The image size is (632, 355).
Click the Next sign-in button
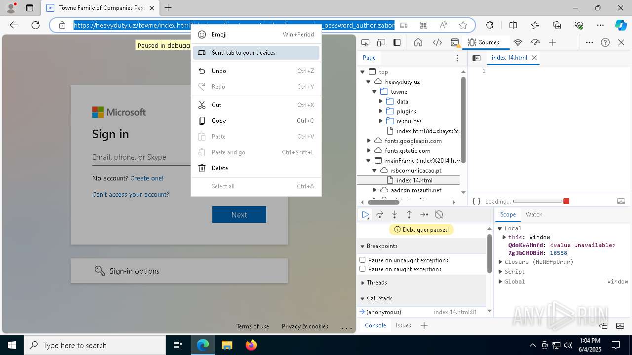coord(239,214)
